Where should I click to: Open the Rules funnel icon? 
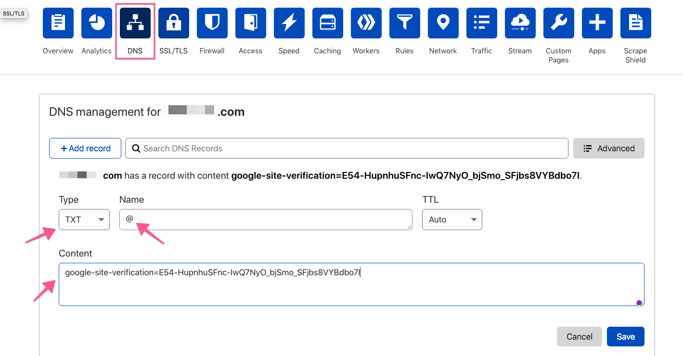(x=405, y=23)
